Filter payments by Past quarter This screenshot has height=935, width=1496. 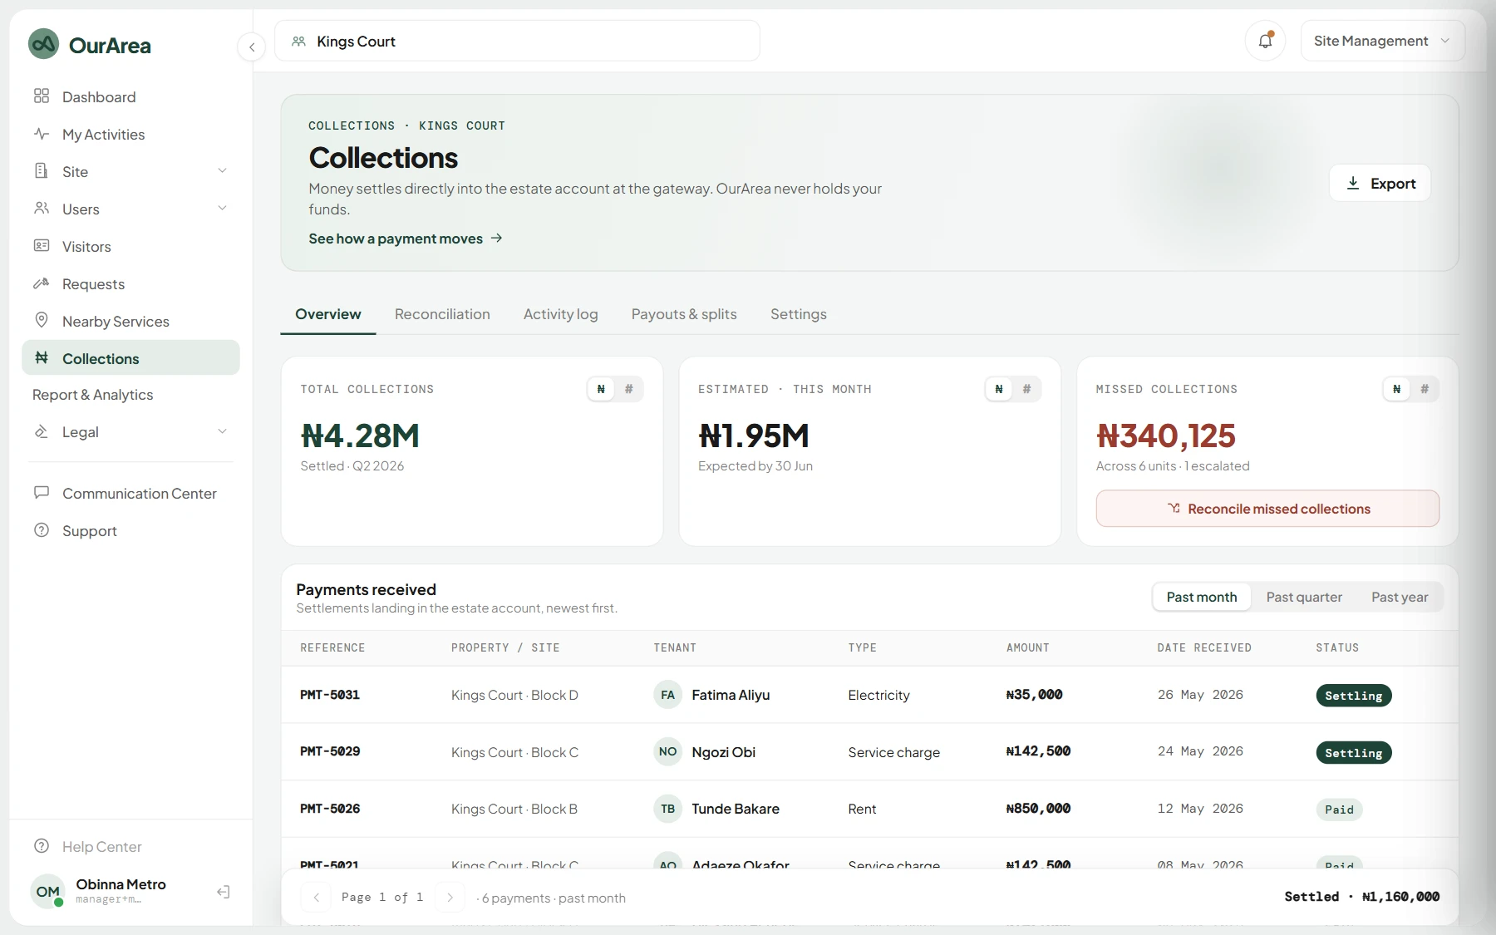1304,597
